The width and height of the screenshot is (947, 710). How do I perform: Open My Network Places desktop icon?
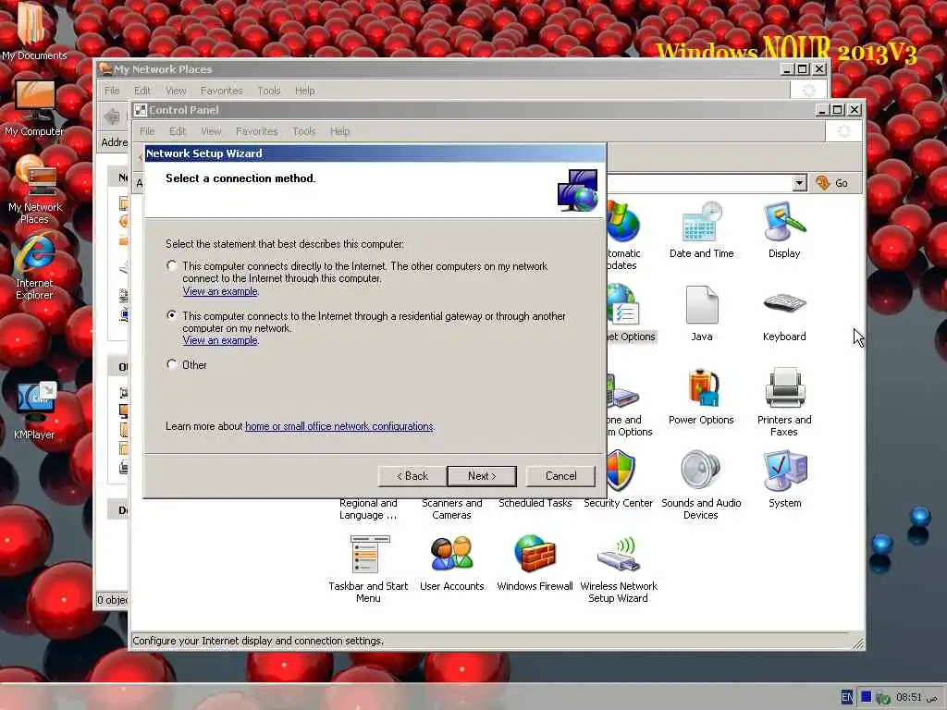click(x=35, y=190)
